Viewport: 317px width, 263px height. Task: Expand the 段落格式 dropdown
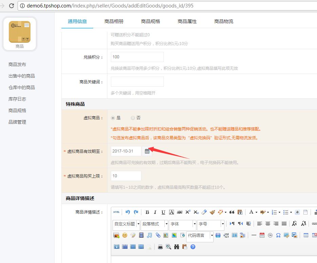point(154,224)
